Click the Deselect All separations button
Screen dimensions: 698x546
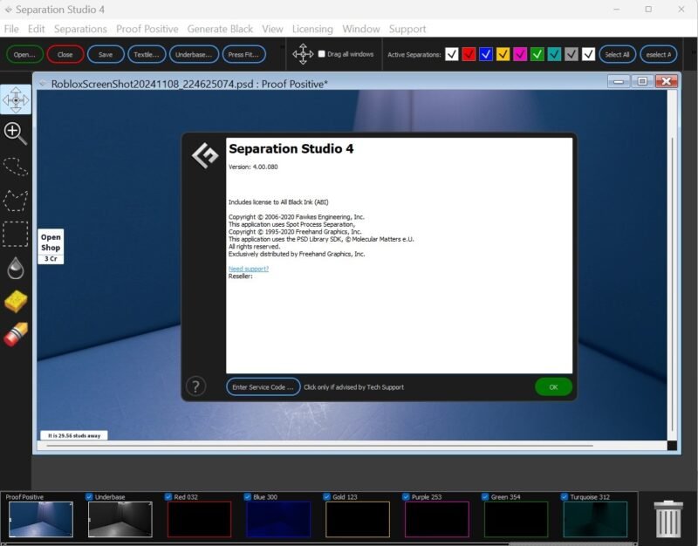coord(659,54)
